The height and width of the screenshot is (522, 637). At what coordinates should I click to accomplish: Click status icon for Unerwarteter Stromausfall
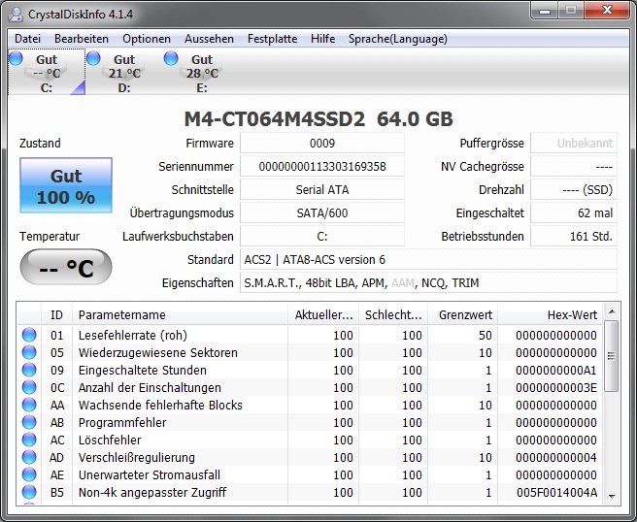click(x=29, y=474)
